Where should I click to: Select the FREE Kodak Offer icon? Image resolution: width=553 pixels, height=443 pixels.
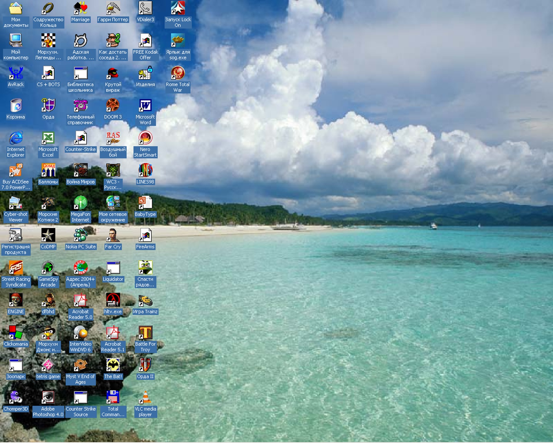click(145, 41)
